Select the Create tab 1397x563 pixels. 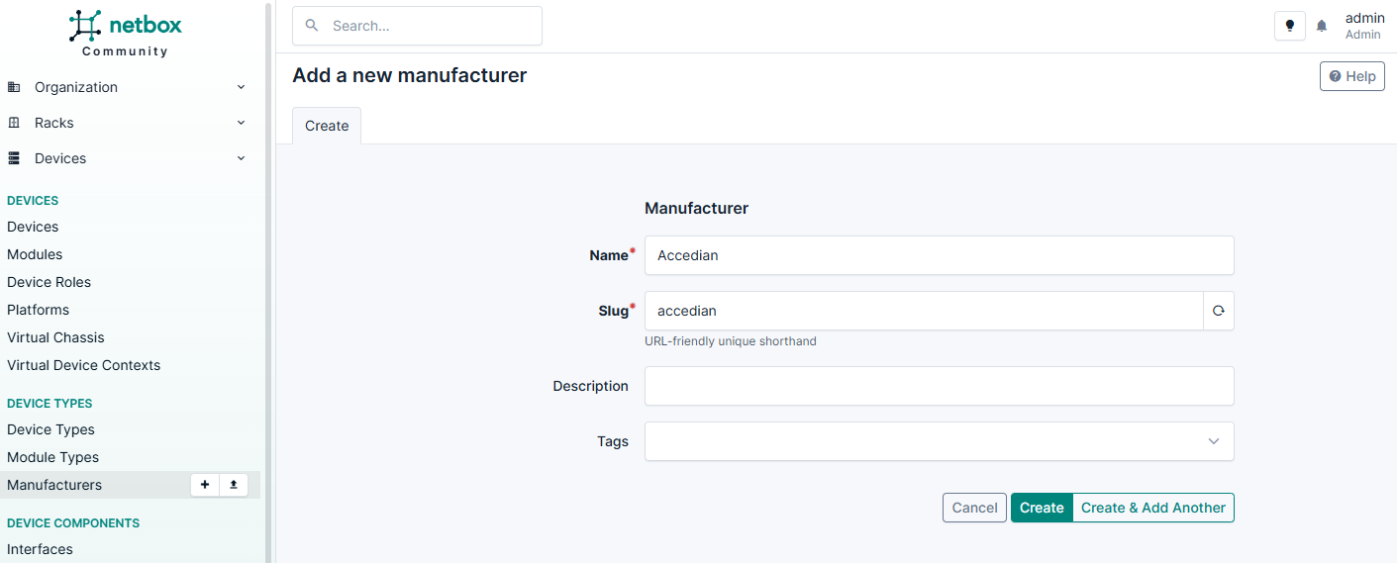pos(327,126)
